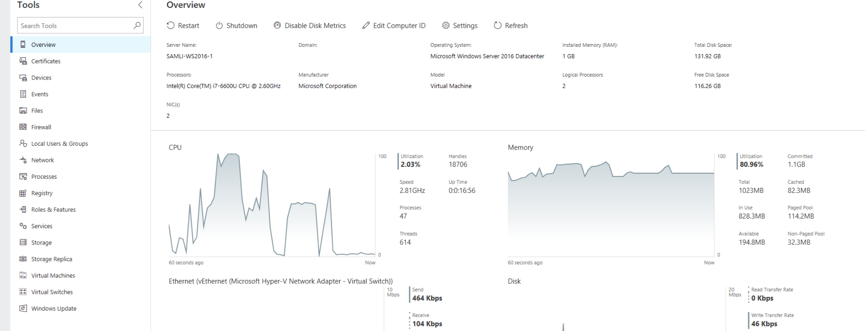Open the Network tool icon
Viewport: 865px width, 331px height.
coord(23,160)
